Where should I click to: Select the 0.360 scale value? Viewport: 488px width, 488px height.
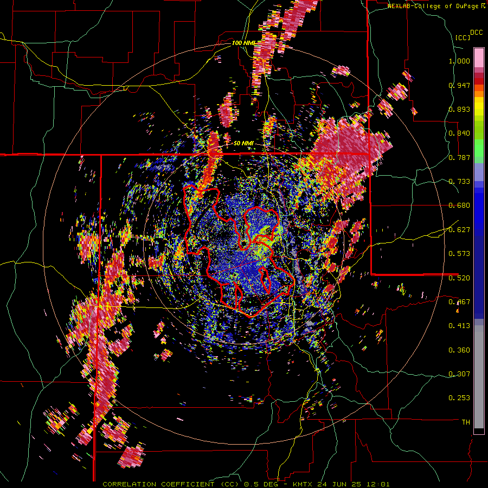coord(459,350)
